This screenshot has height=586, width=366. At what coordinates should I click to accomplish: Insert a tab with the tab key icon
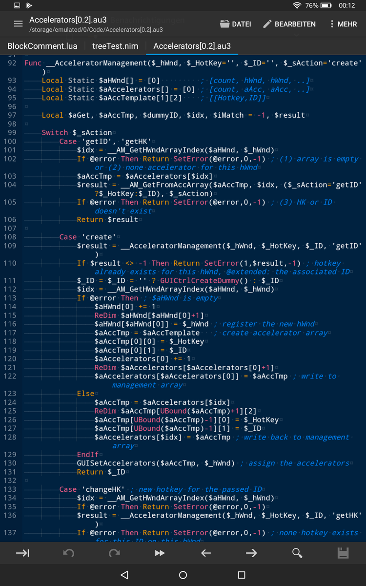pos(22,553)
